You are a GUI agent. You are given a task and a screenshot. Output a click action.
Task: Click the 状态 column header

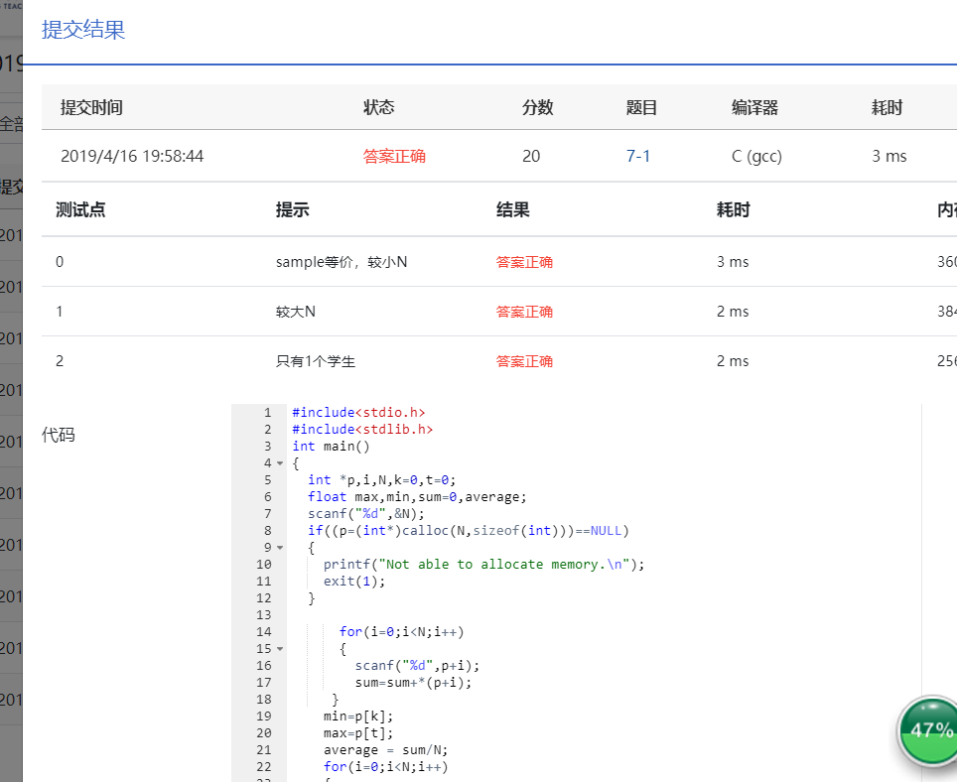coord(379,107)
